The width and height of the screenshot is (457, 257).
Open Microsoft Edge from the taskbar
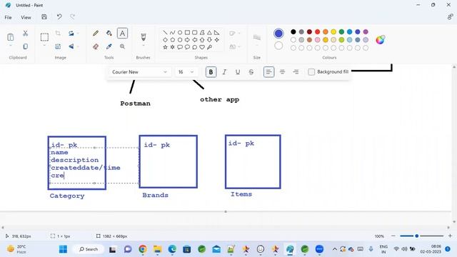click(172, 249)
